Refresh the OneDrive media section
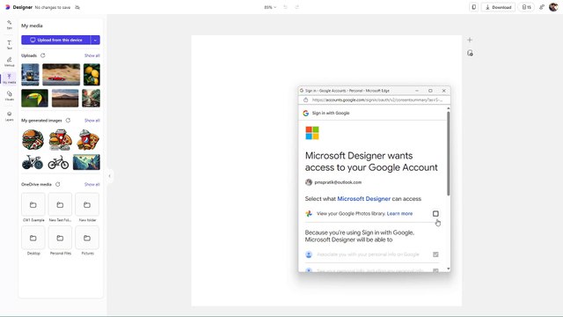 tap(58, 184)
